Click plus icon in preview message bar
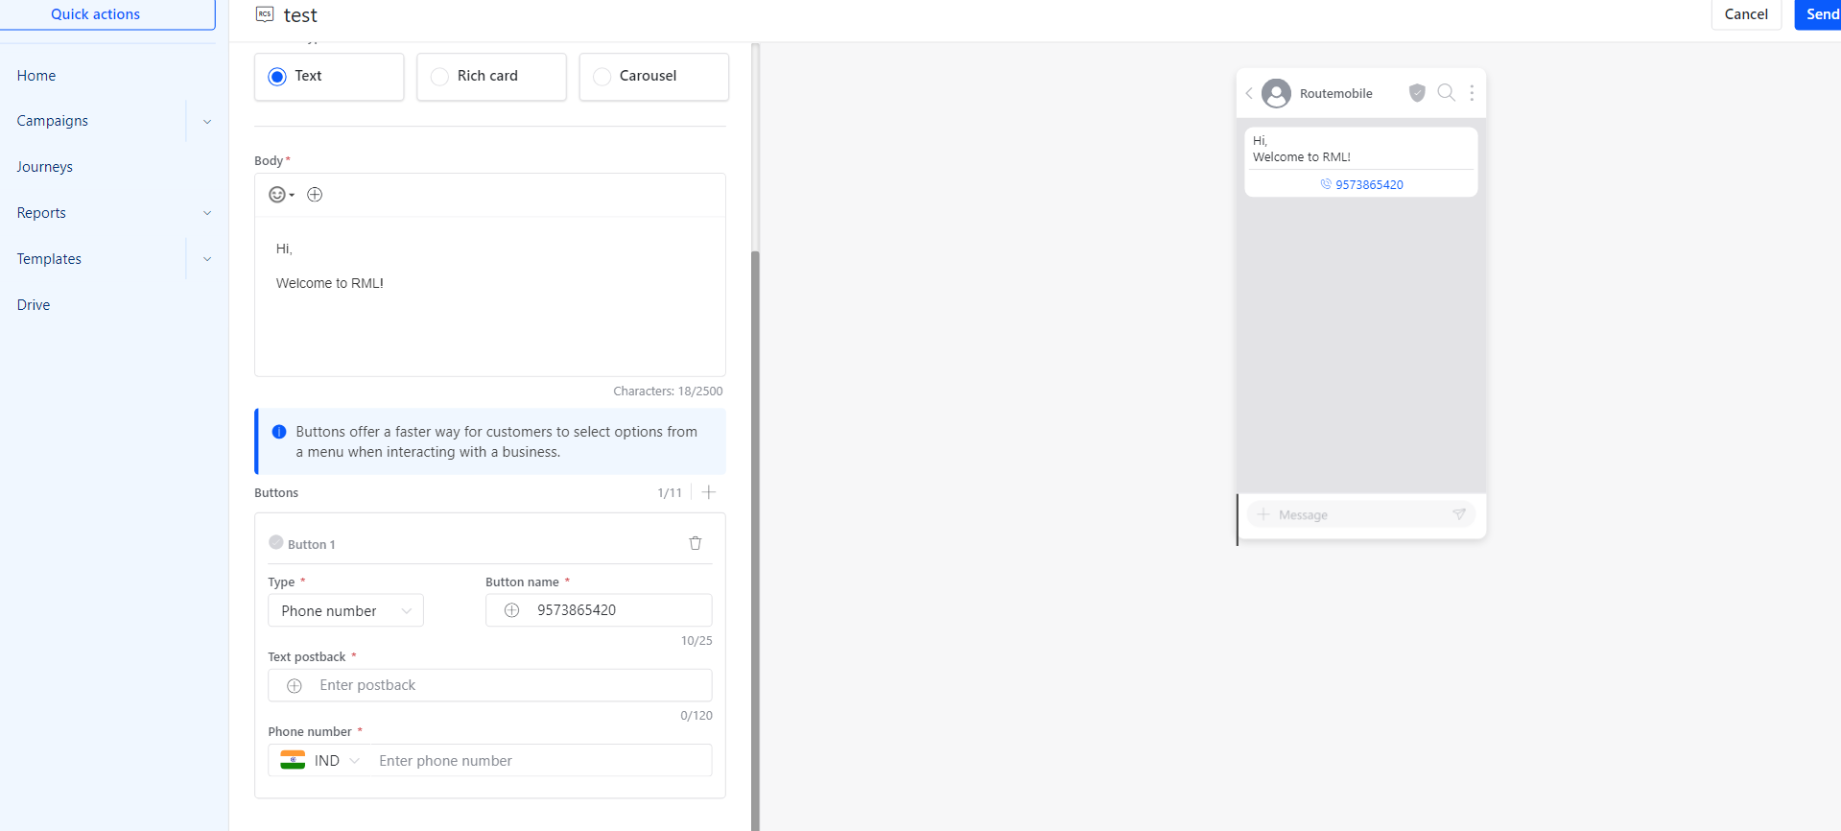Viewport: 1841px width, 831px height. point(1263,514)
